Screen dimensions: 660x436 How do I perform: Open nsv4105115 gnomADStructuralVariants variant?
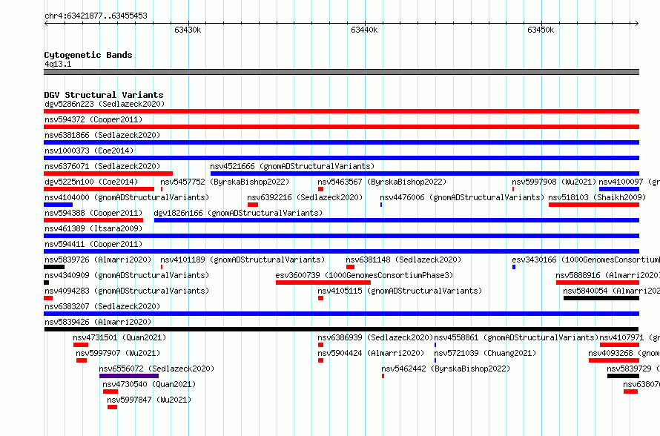(400, 291)
